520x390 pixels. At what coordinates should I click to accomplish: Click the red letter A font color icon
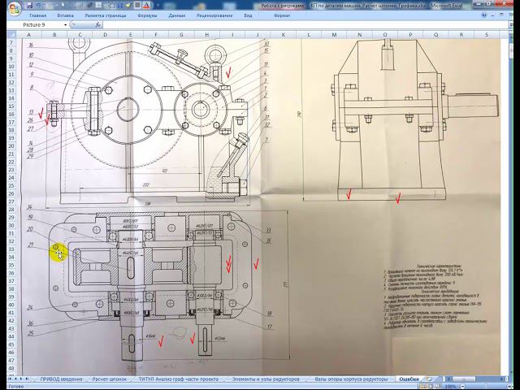[146, 6]
